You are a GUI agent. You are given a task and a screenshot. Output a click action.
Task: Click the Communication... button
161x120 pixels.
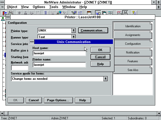pos(93,30)
